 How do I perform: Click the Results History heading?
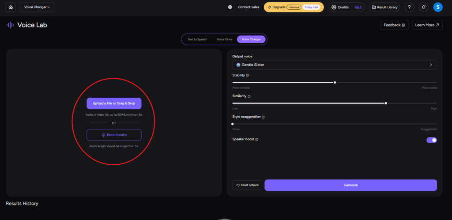click(x=22, y=203)
